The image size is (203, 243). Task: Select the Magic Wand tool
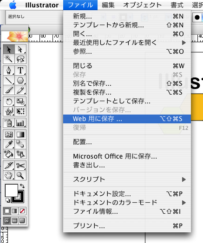(x=9, y=59)
